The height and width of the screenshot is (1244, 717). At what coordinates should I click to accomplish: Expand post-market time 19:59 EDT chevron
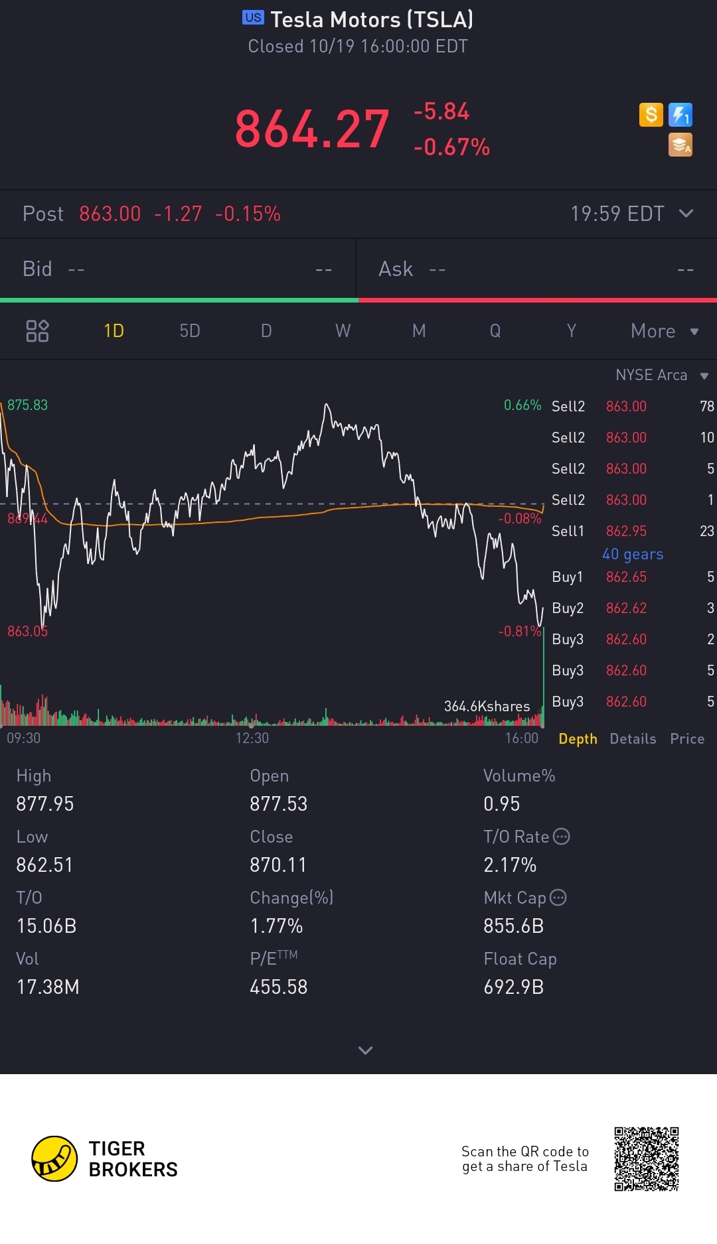(686, 213)
